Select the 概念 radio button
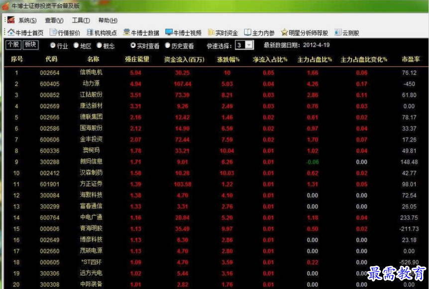The height and width of the screenshot is (289, 429). tap(99, 45)
